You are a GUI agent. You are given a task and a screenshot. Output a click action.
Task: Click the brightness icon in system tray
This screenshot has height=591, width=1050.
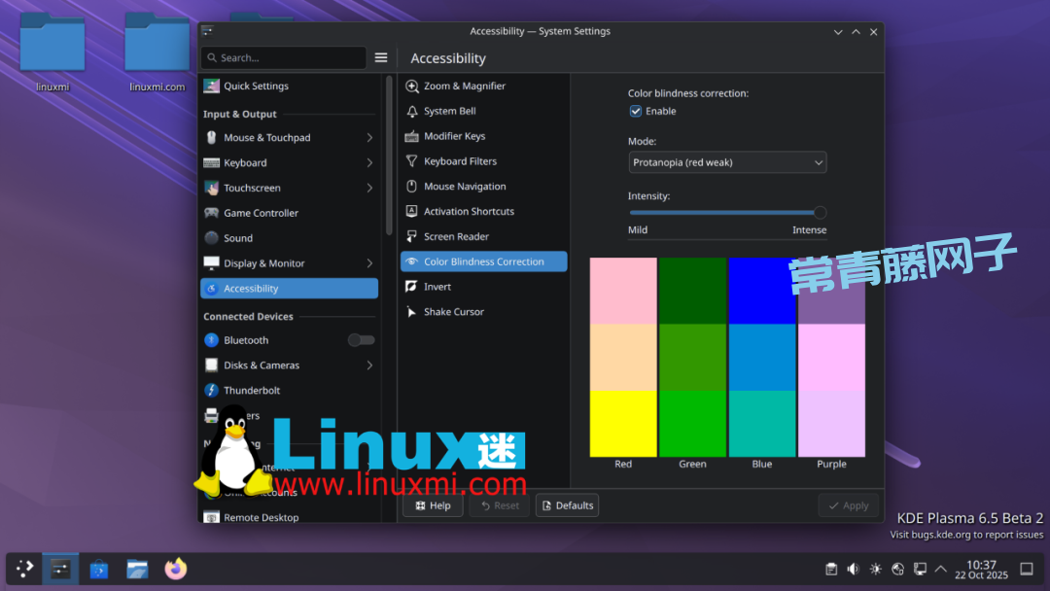click(875, 570)
